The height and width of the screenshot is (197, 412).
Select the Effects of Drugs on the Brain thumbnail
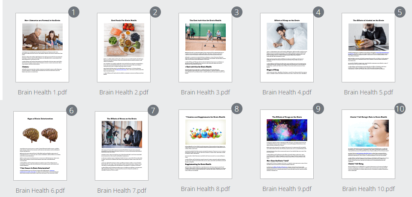click(287, 144)
